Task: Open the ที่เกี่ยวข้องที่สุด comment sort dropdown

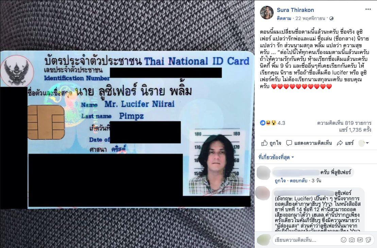Action: 276,157
